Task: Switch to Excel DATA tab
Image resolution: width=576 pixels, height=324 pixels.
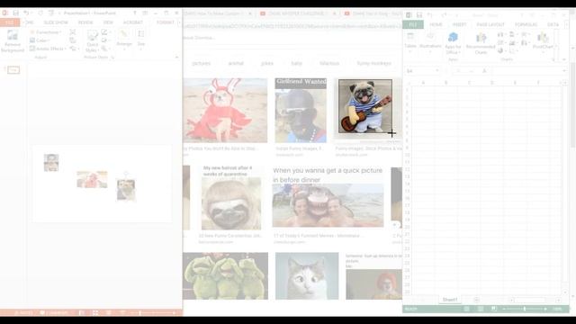Action: click(553, 24)
